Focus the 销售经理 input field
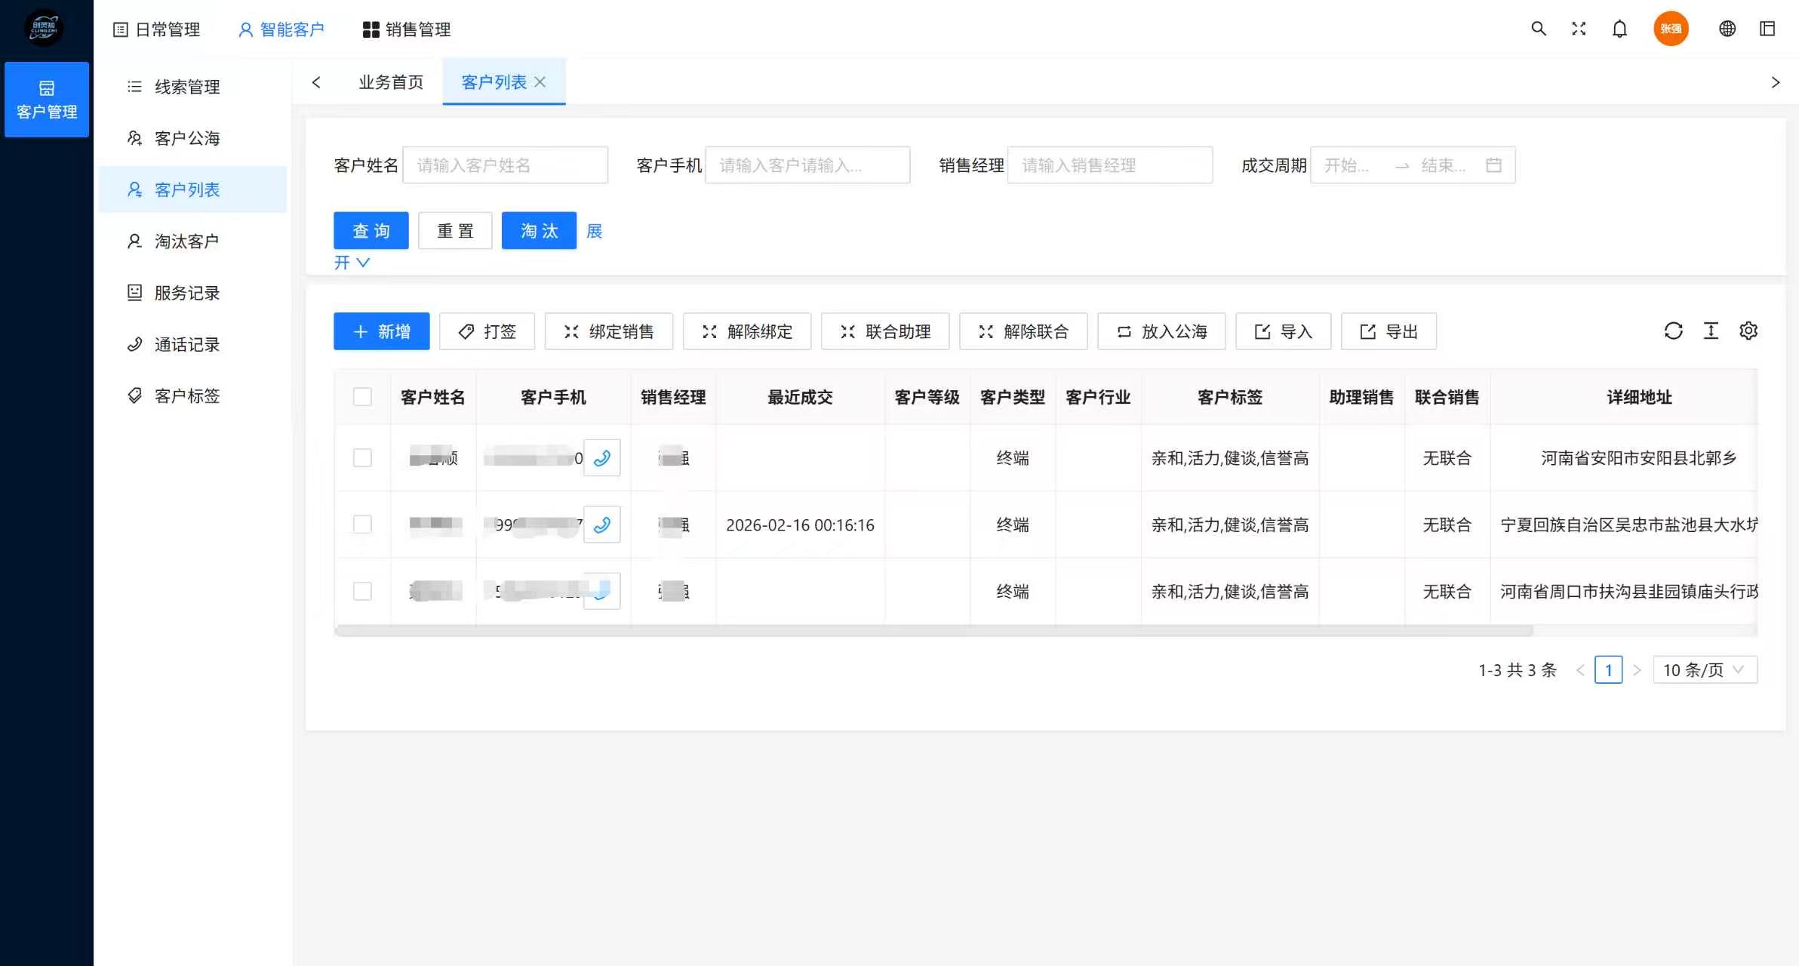 pos(1110,165)
